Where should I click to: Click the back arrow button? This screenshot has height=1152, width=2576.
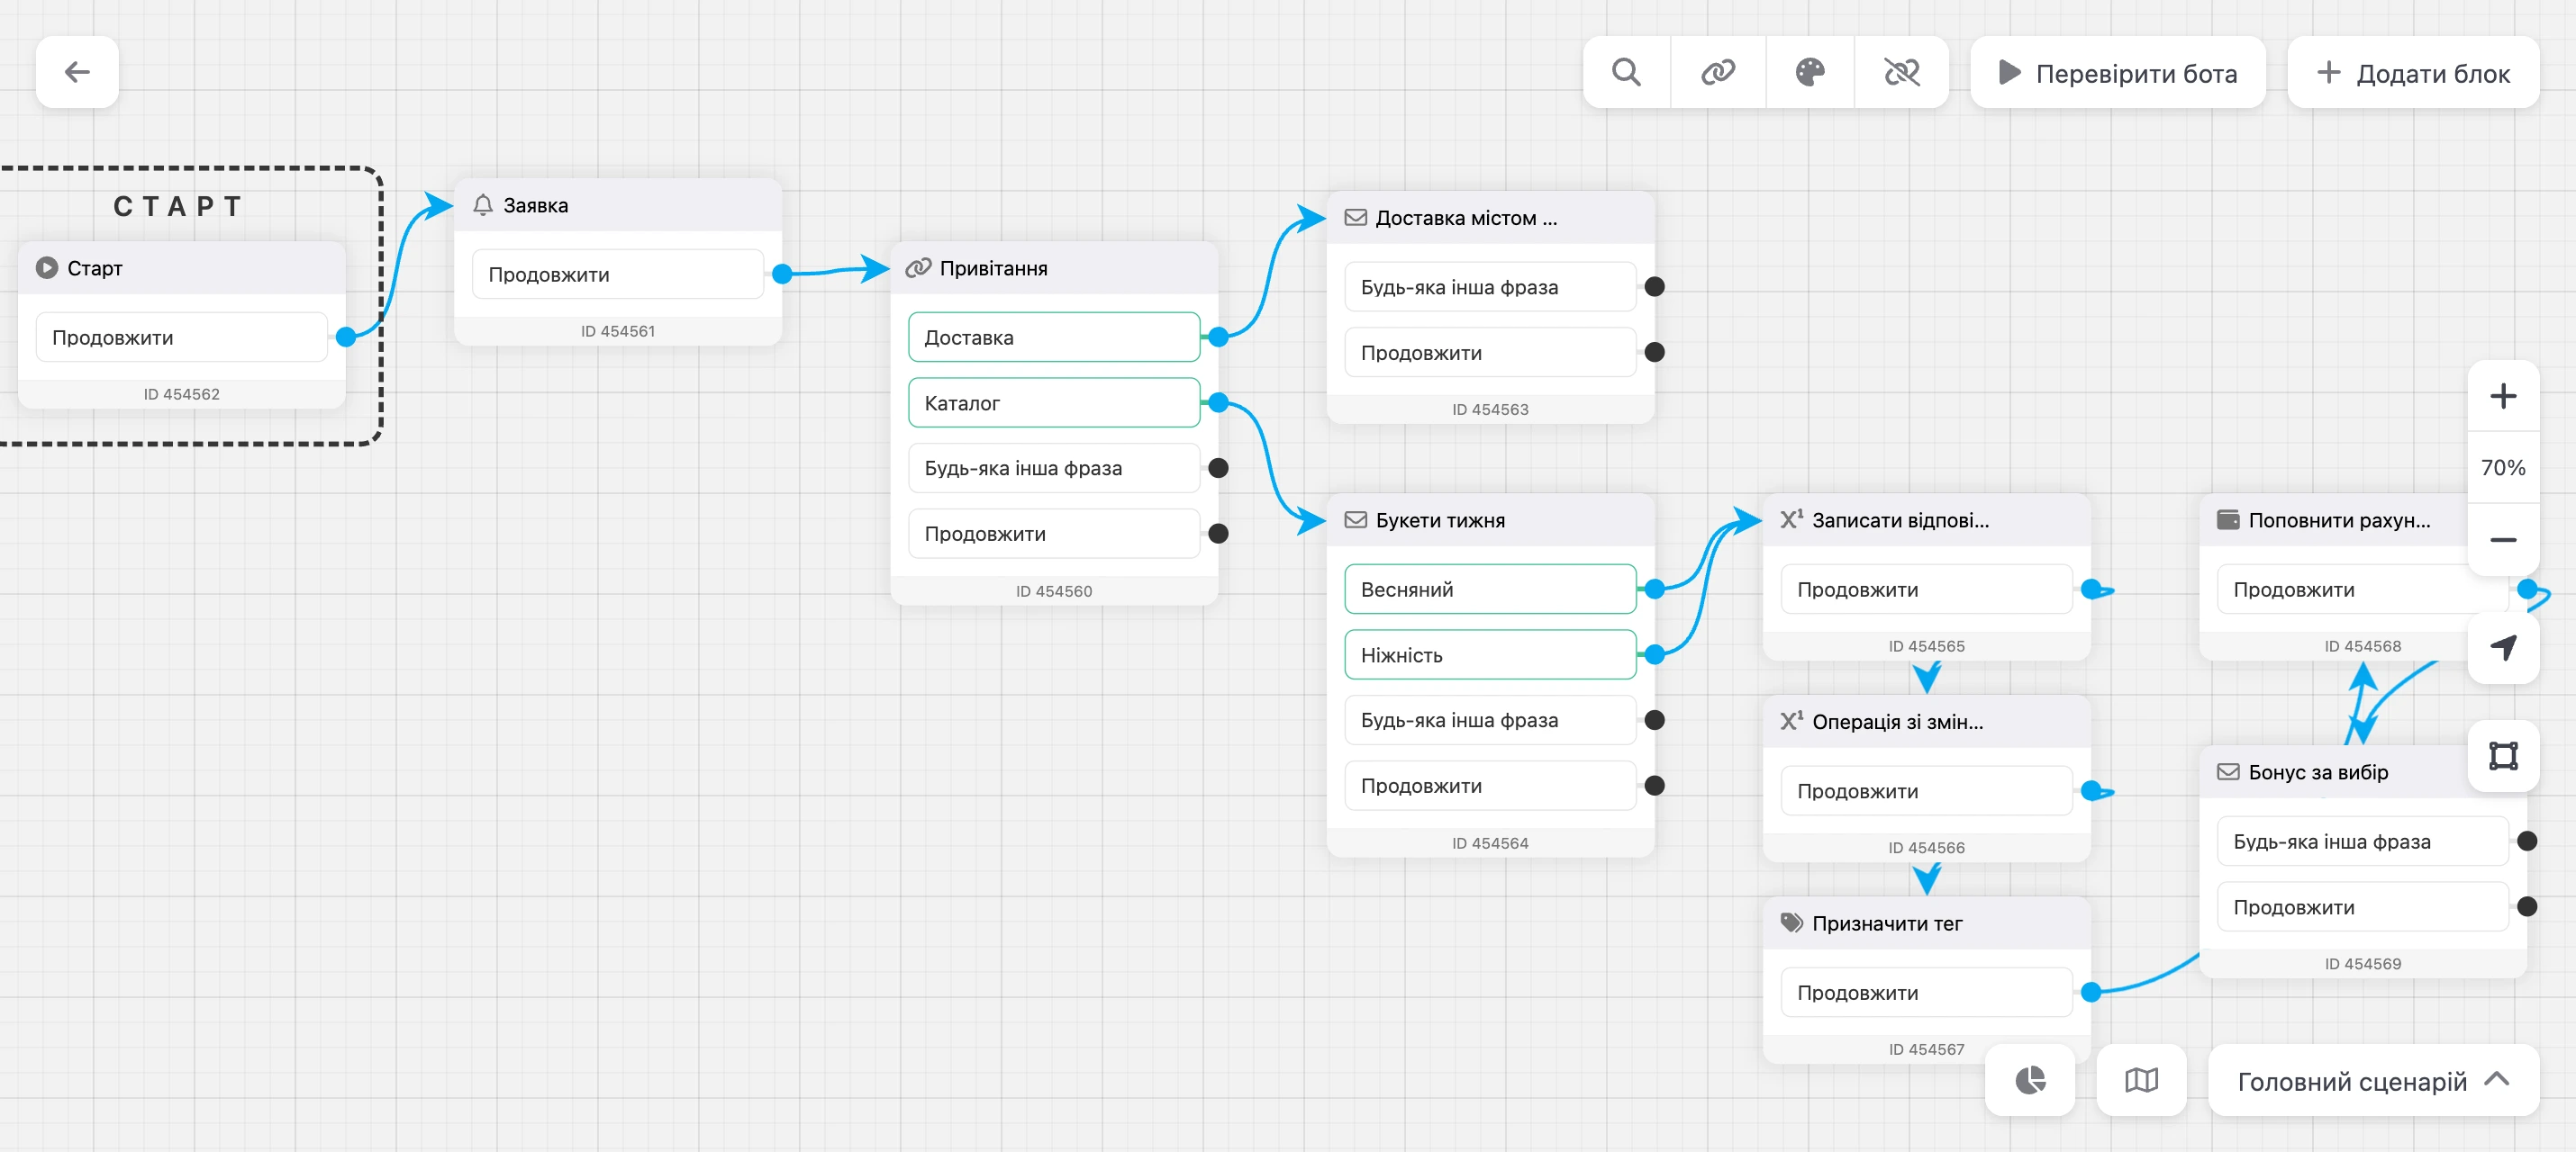77,72
